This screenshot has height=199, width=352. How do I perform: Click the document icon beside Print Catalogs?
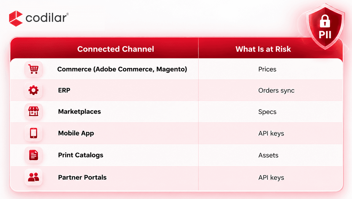point(33,155)
